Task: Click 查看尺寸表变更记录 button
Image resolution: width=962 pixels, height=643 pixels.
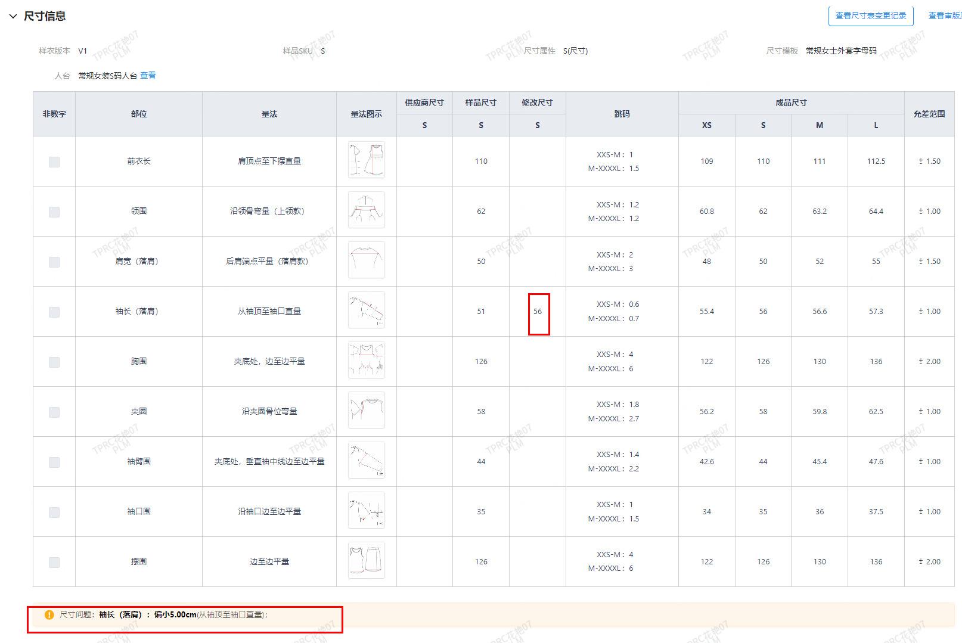Action: click(870, 16)
